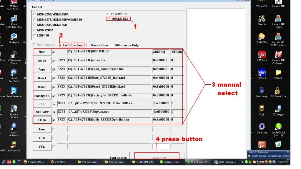Click the CSC file button

tap(42, 104)
